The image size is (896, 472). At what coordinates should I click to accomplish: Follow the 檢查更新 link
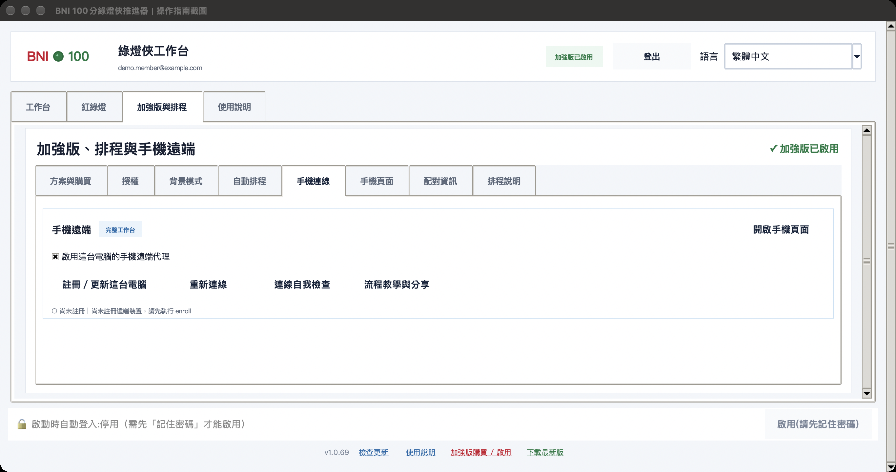[x=374, y=452]
